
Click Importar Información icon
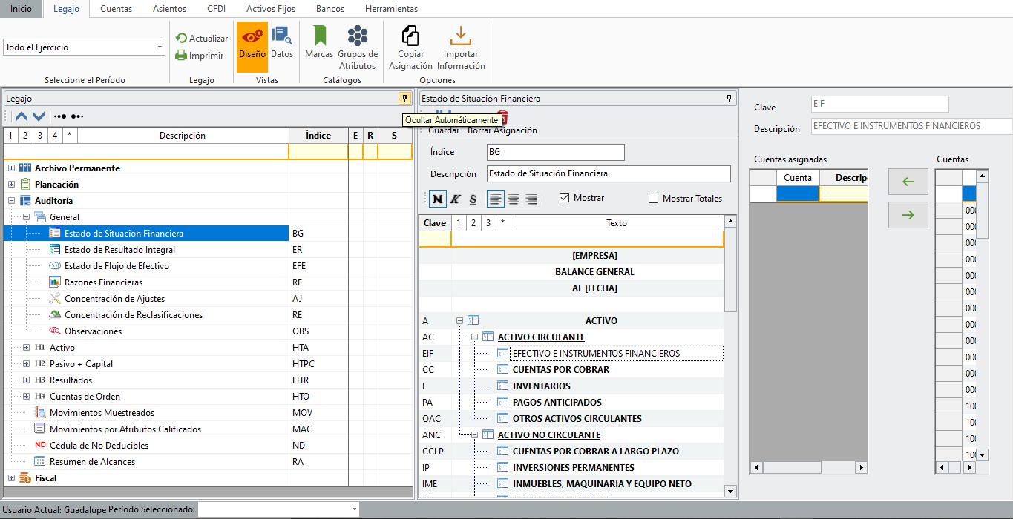(461, 36)
